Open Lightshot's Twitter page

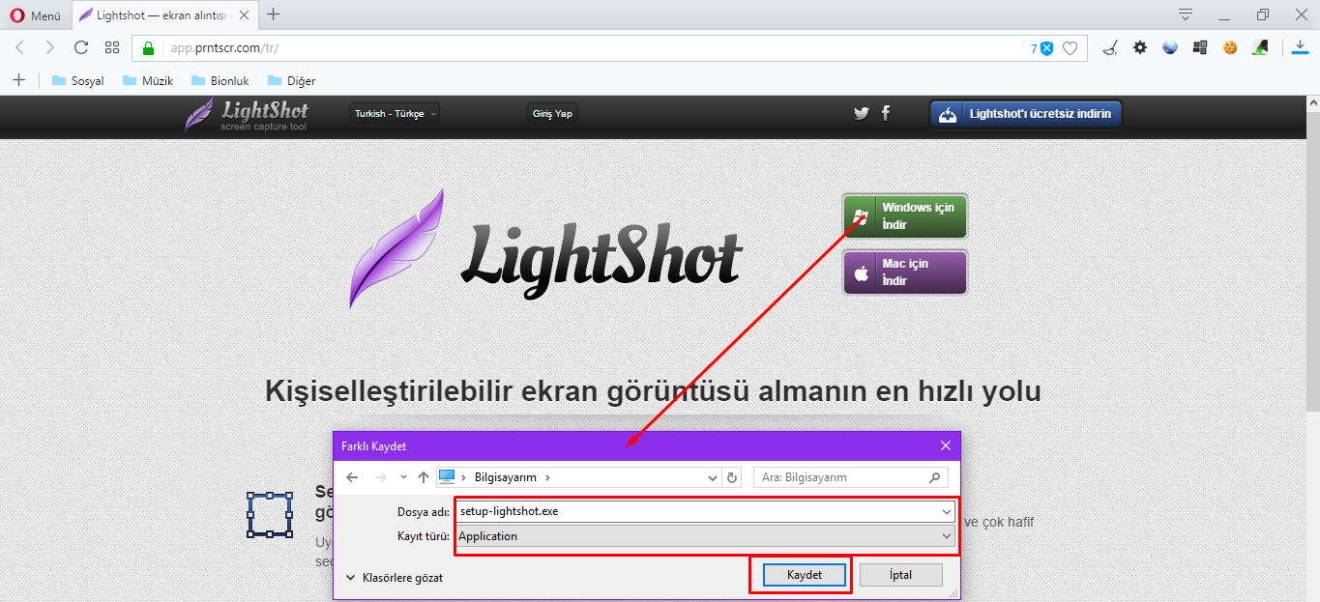point(862,113)
